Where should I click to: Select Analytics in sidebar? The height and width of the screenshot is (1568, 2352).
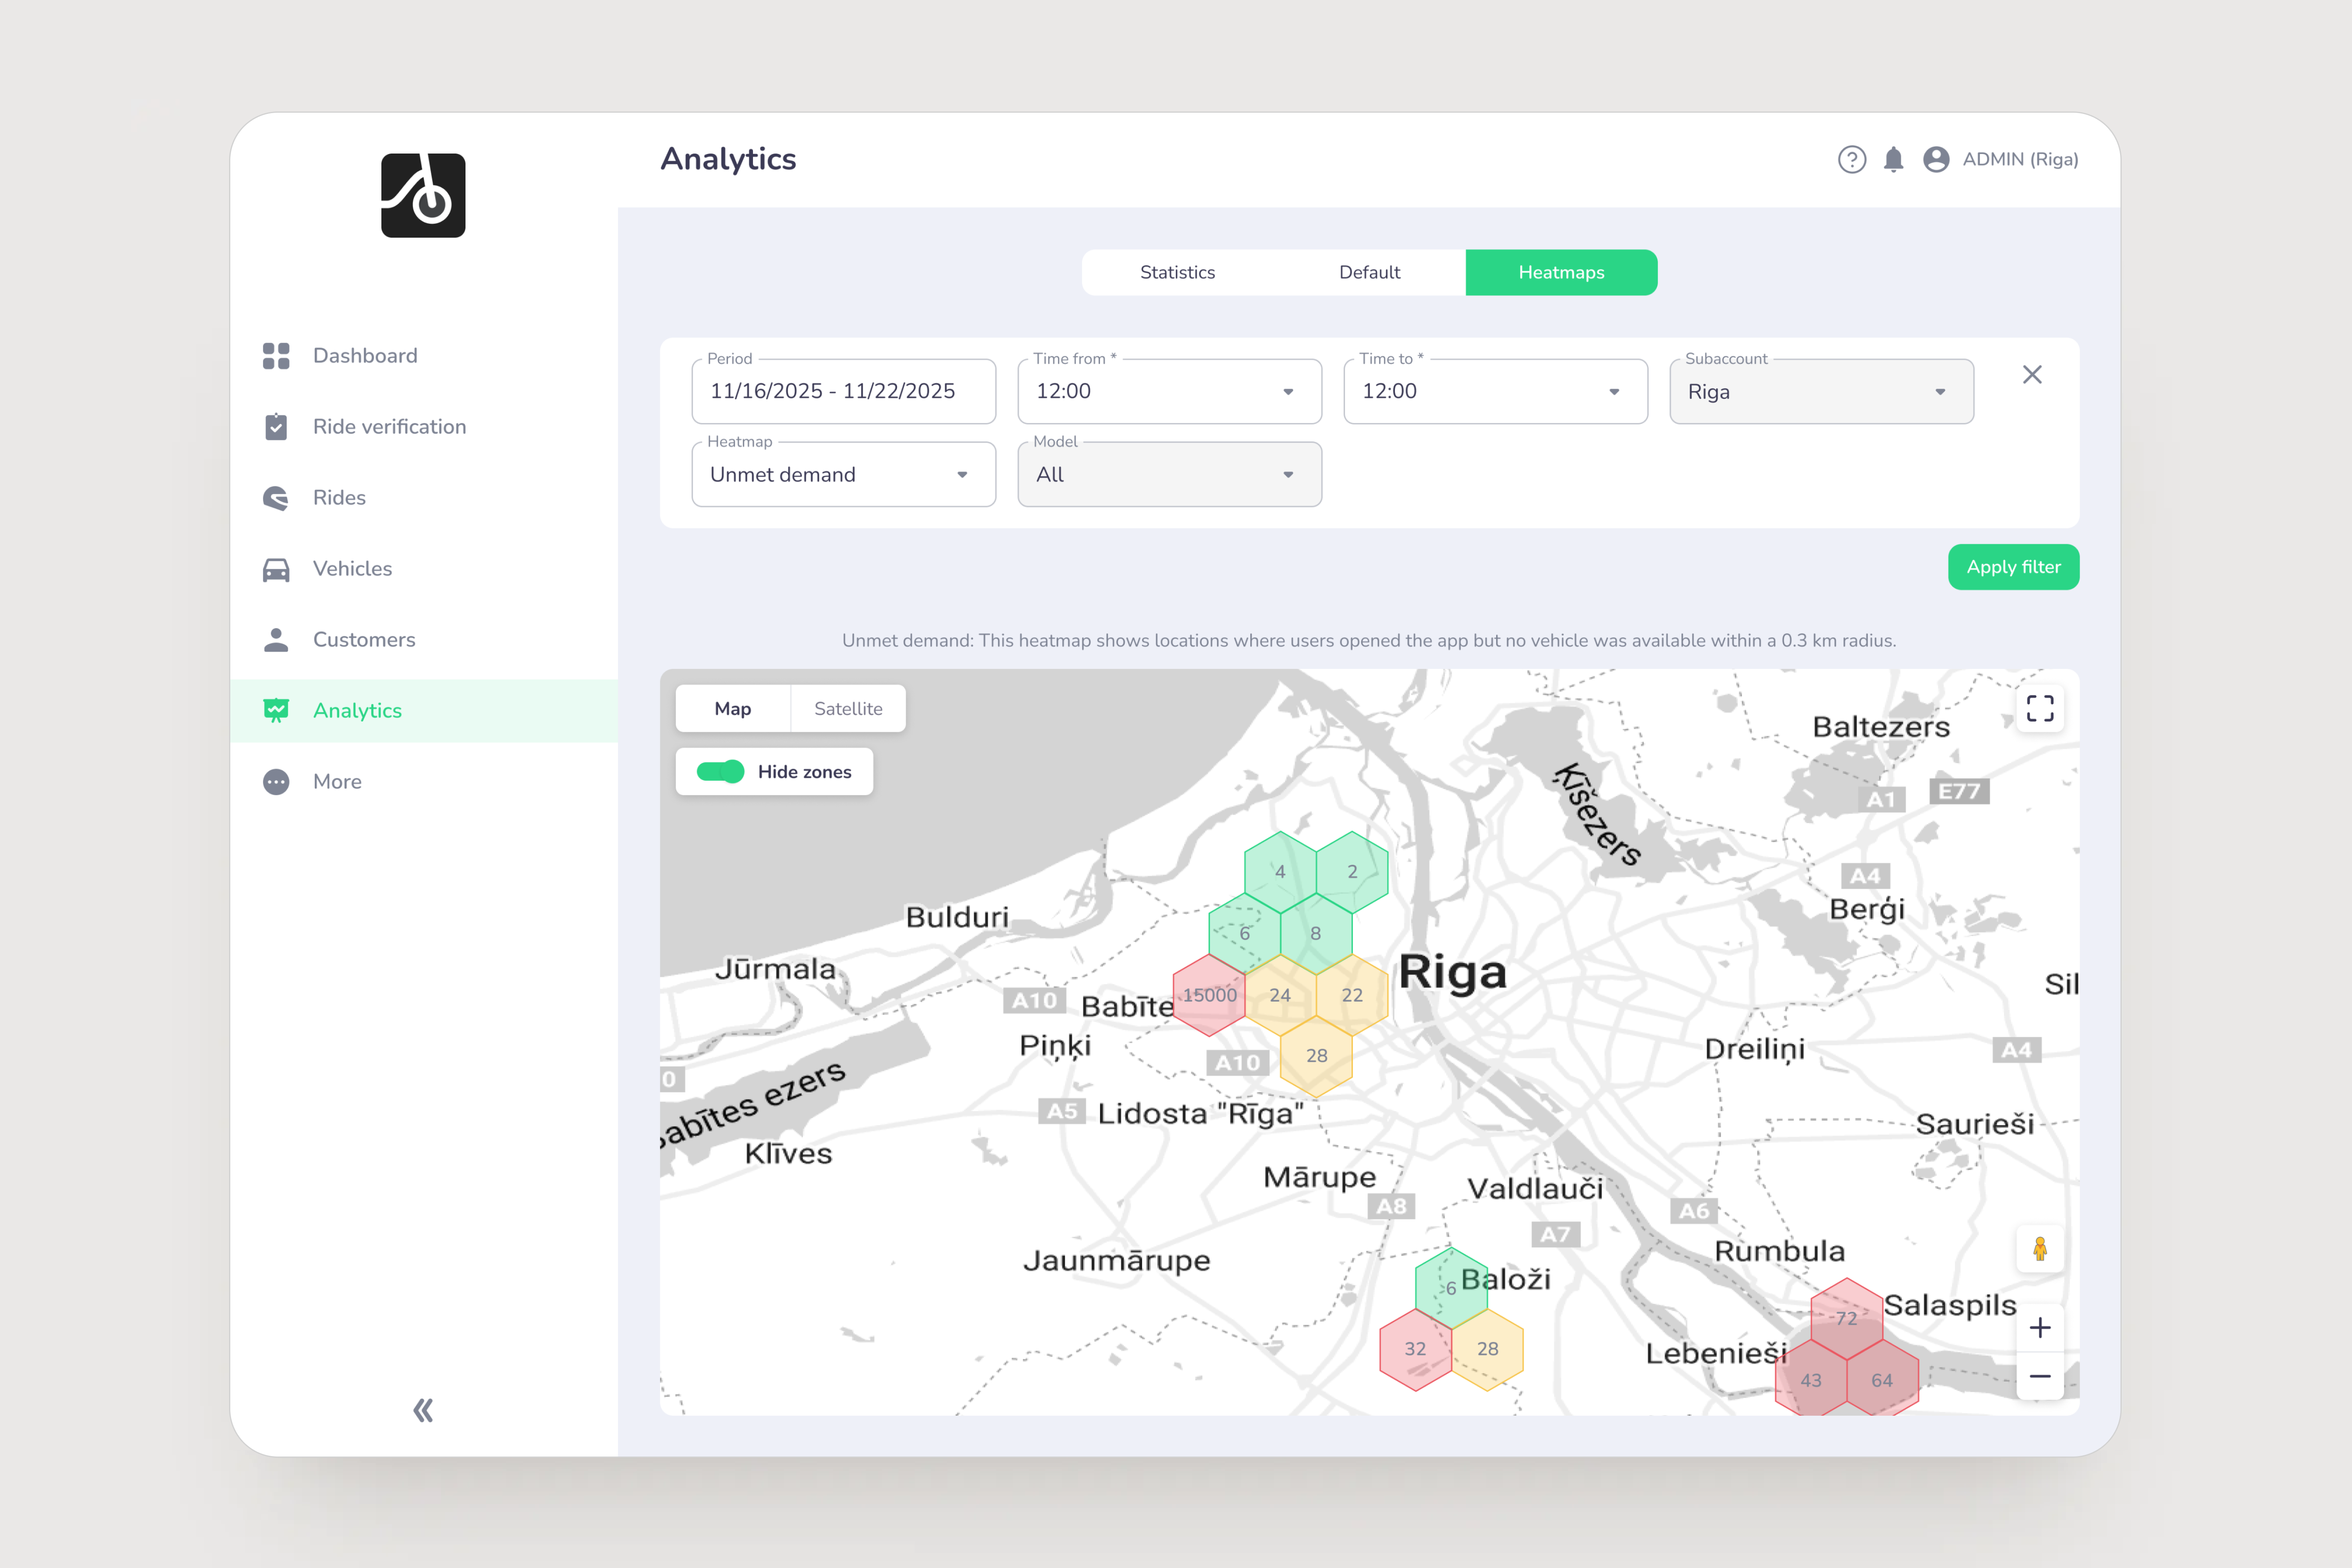click(424, 711)
